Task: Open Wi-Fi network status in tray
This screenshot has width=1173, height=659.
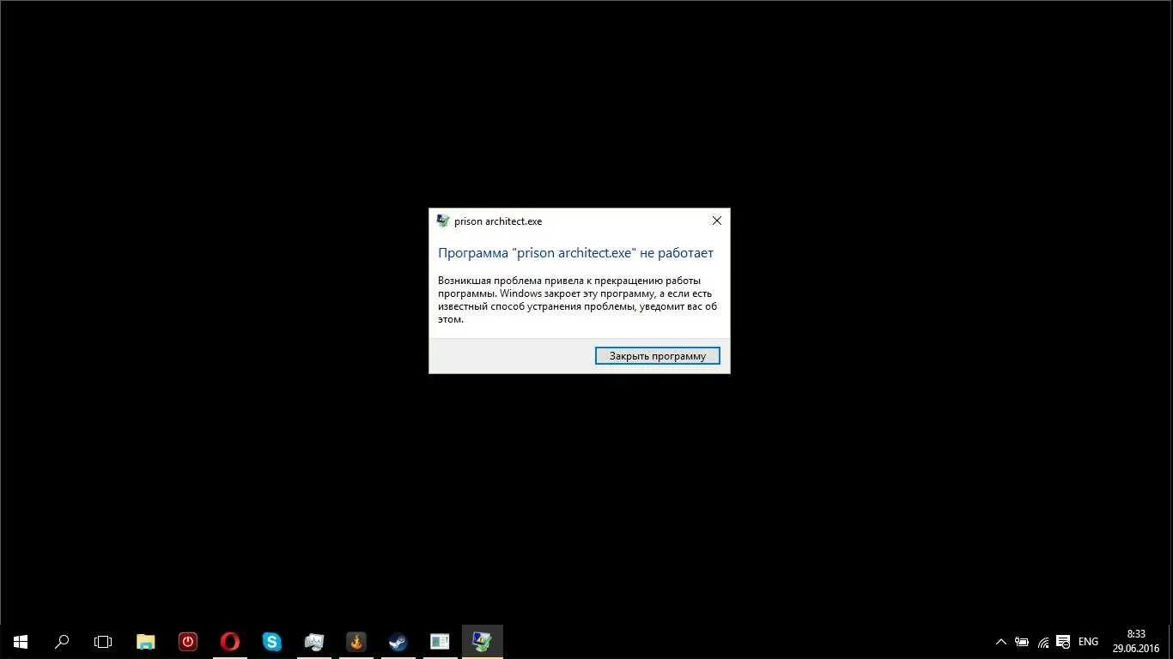Action: (x=1043, y=642)
